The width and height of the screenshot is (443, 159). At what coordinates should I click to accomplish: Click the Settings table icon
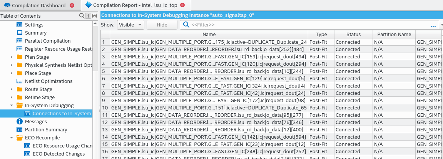pos(20,25)
